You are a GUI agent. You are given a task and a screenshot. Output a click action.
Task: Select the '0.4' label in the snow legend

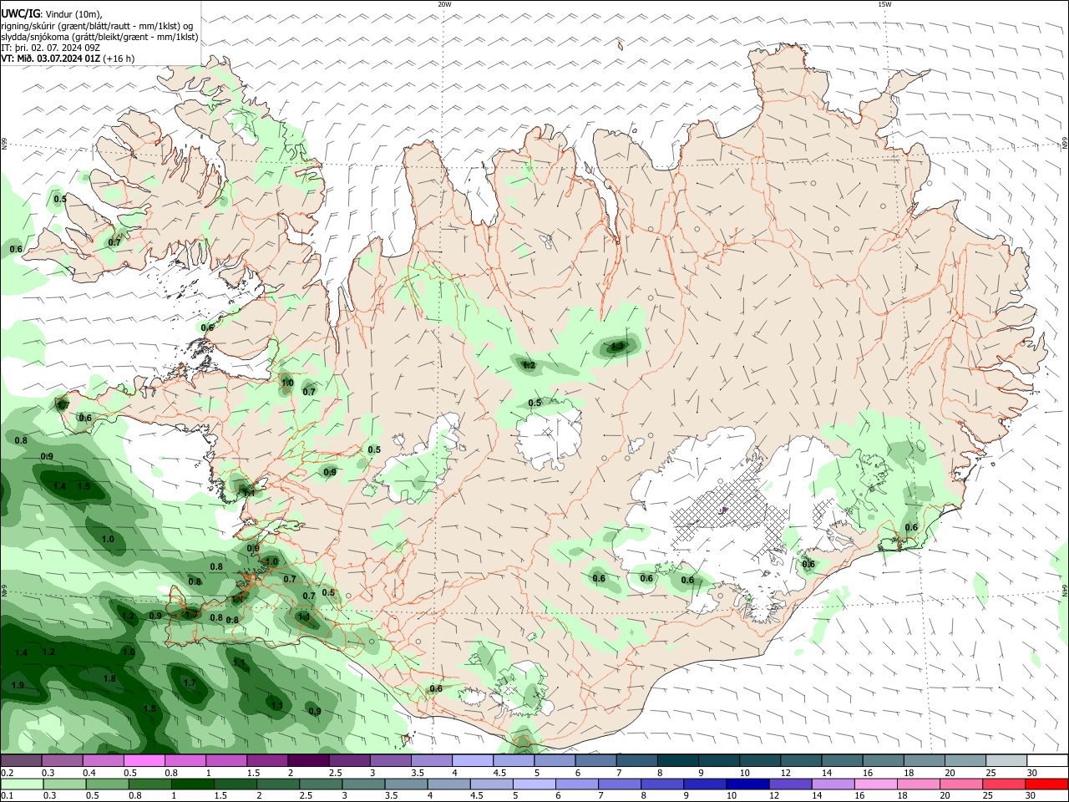[89, 773]
